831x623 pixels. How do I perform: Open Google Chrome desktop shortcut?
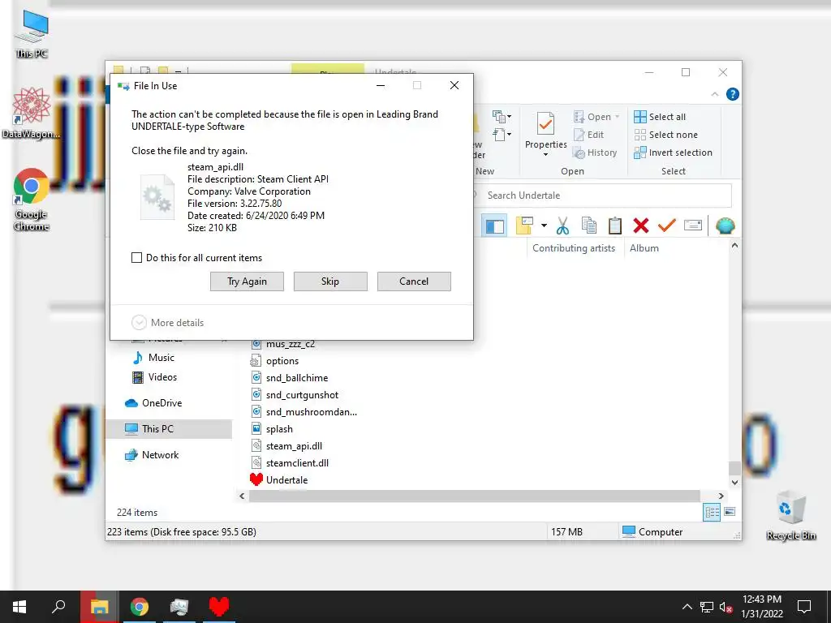(32, 200)
